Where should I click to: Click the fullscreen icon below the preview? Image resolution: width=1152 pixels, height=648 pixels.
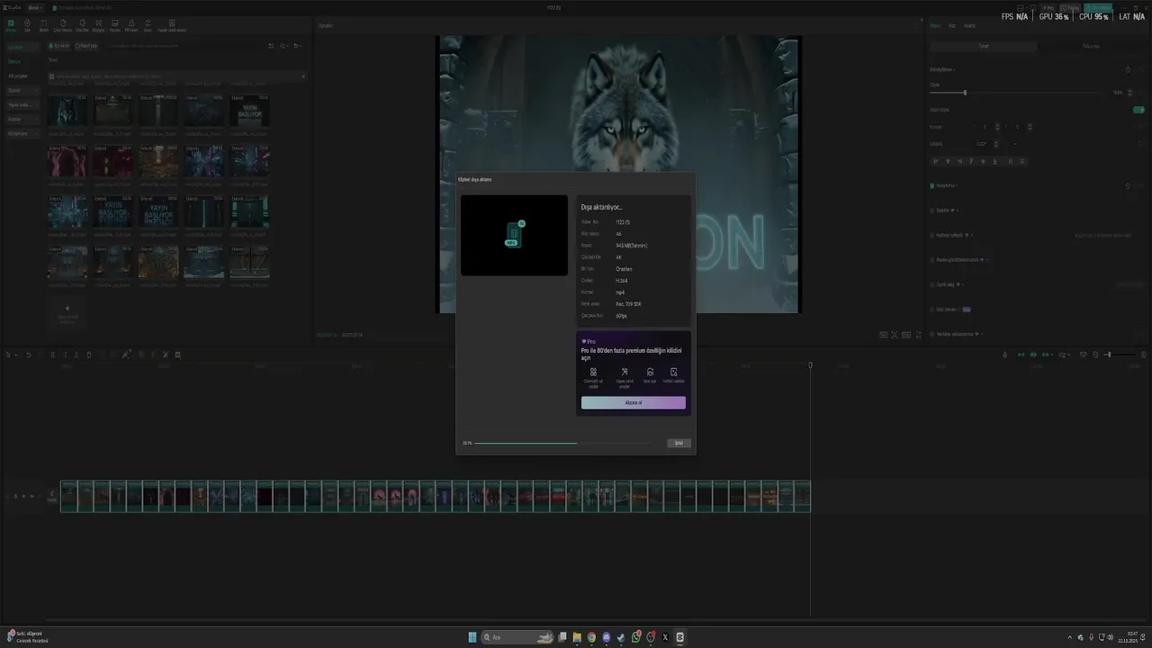(918, 335)
